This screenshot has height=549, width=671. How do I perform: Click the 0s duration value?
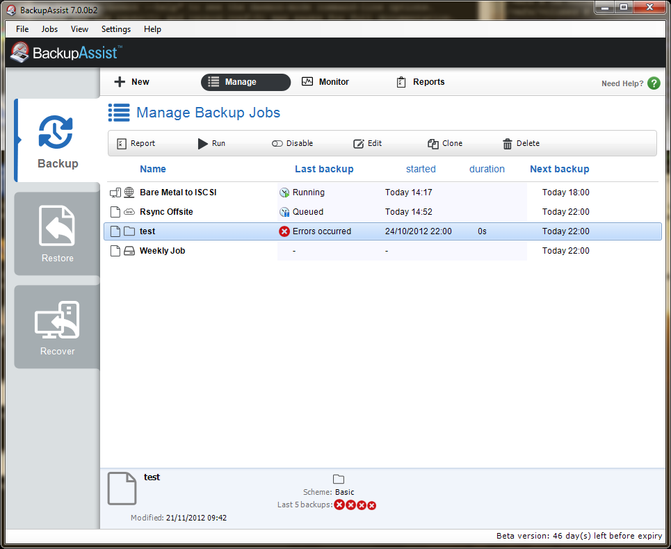tap(483, 231)
